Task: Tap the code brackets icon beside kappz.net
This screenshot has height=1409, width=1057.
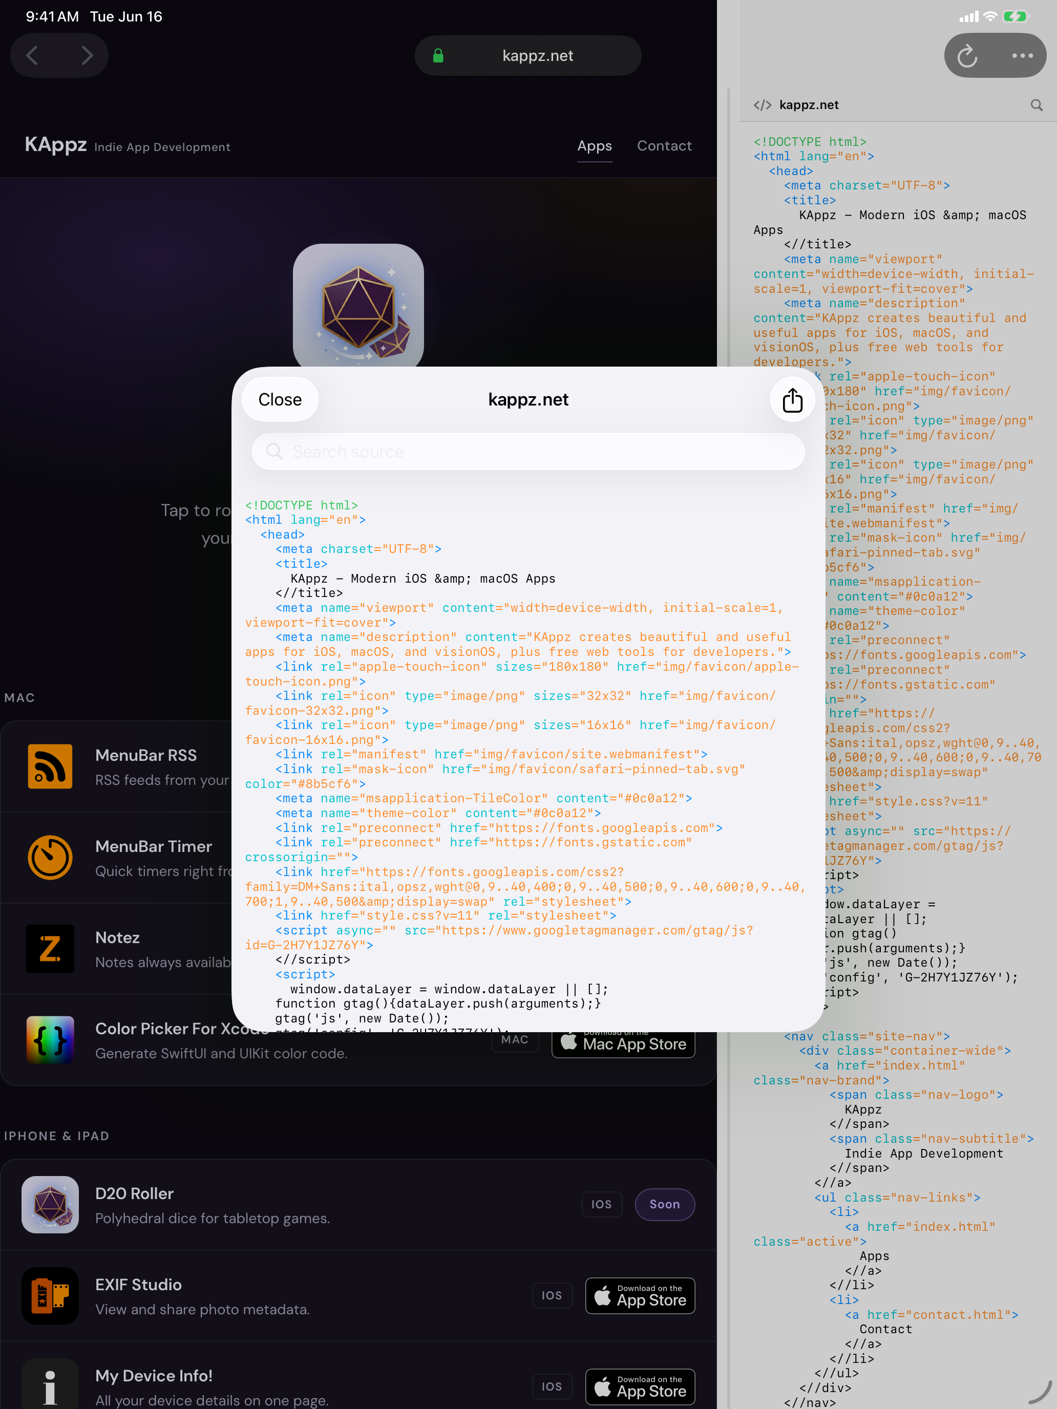Action: pyautogui.click(x=762, y=105)
